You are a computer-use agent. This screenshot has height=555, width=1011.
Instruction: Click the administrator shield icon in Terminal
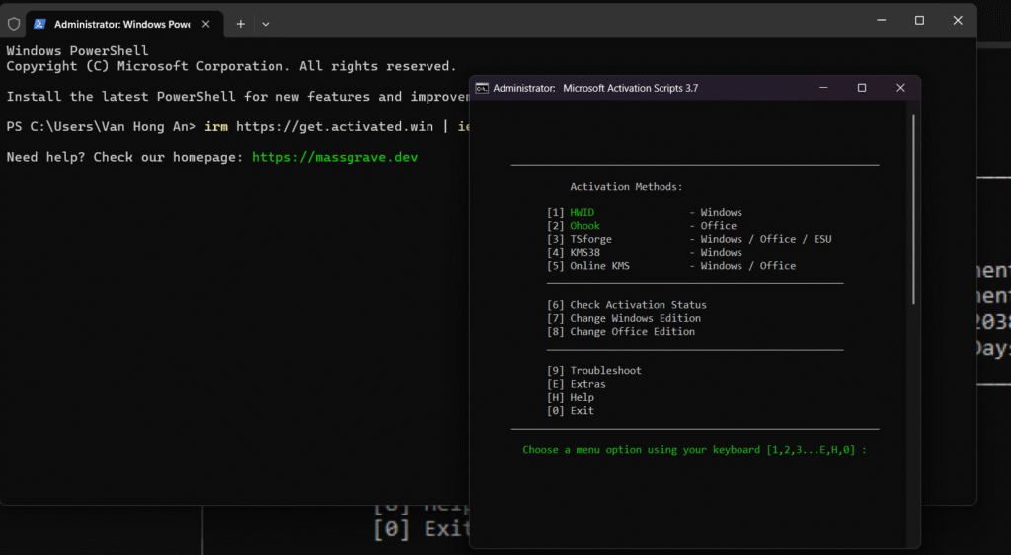point(14,23)
